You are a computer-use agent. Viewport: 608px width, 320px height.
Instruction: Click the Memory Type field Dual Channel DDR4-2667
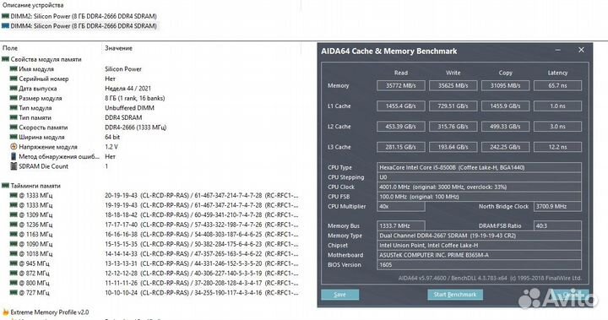click(480, 236)
